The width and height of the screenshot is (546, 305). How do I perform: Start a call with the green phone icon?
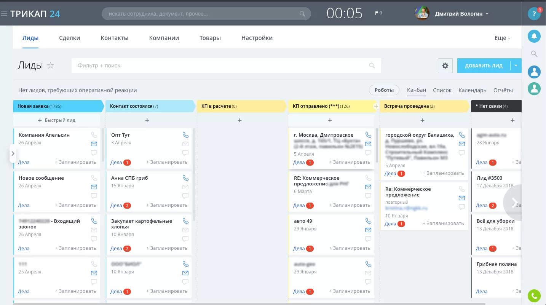pyautogui.click(x=534, y=296)
